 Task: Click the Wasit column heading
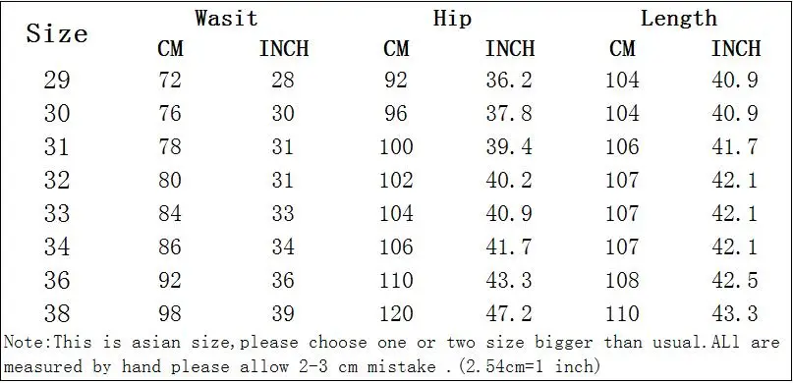[227, 19]
